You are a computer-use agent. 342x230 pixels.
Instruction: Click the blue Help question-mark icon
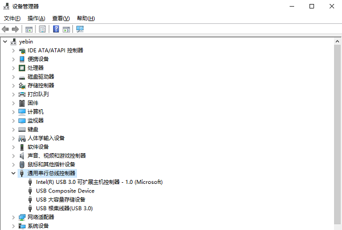click(56, 29)
